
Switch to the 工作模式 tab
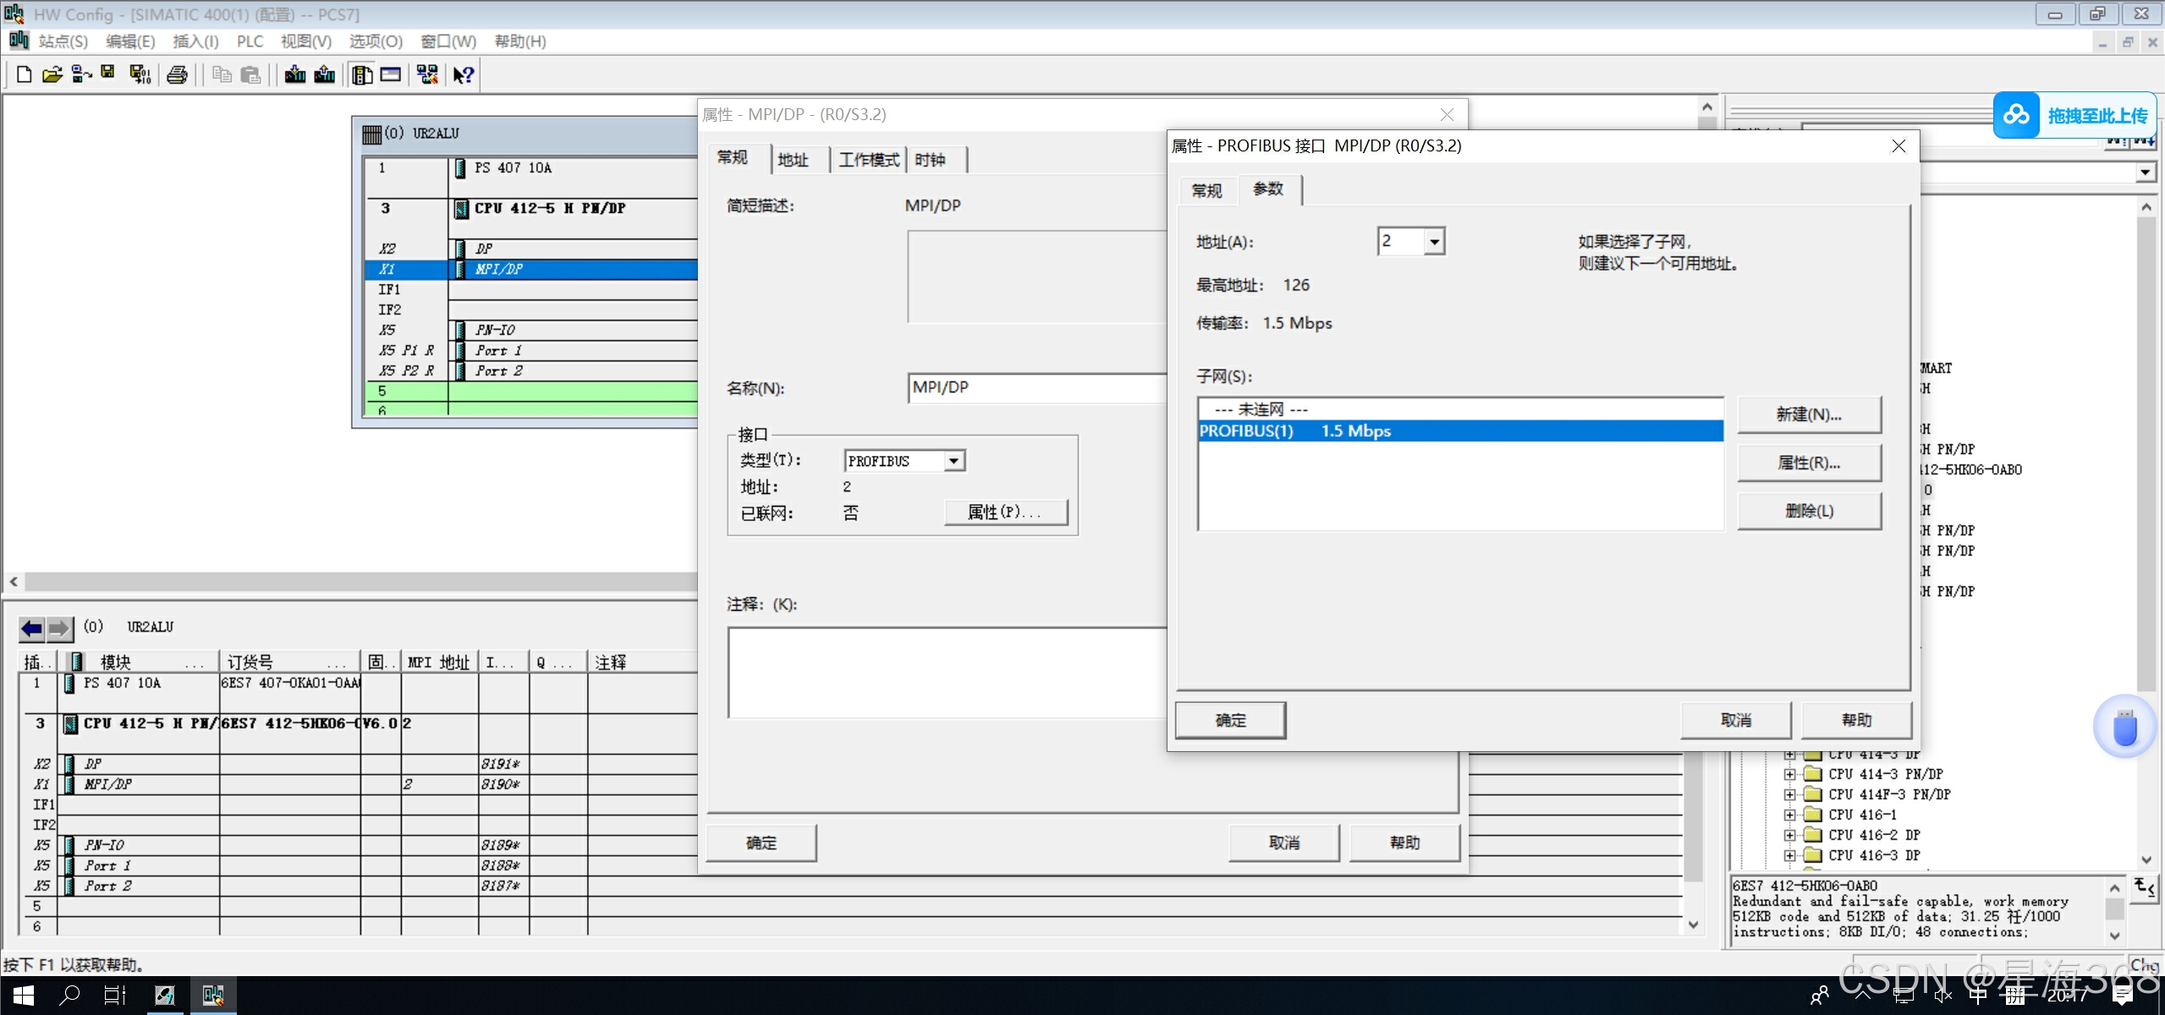(x=868, y=160)
